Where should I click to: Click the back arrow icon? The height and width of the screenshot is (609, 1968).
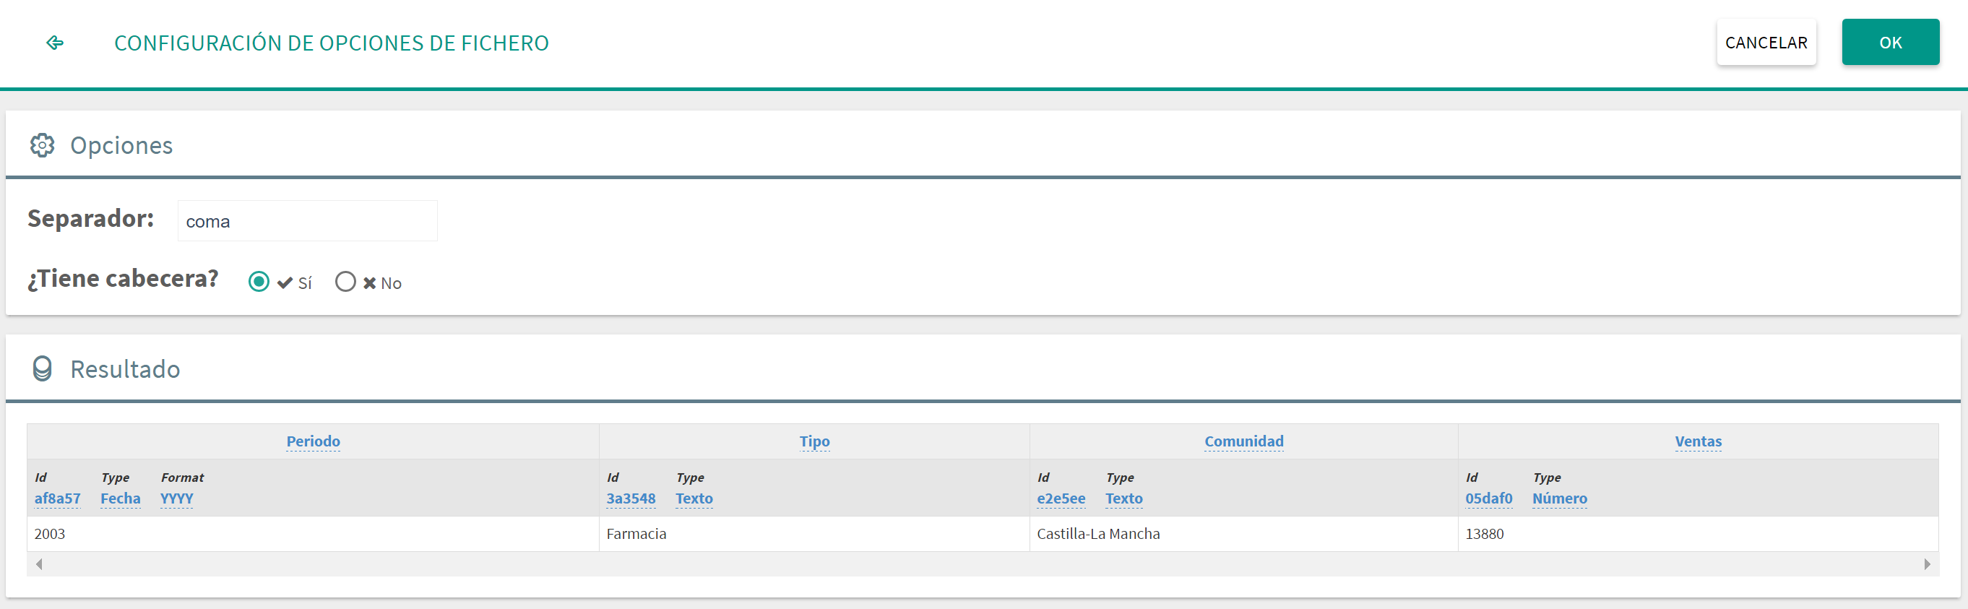tap(54, 43)
